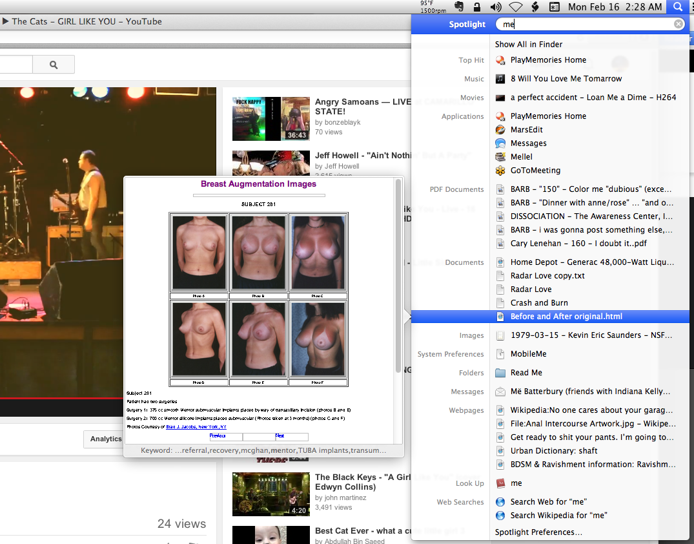Click the keyboard viewer menu bar icon

[555, 7]
